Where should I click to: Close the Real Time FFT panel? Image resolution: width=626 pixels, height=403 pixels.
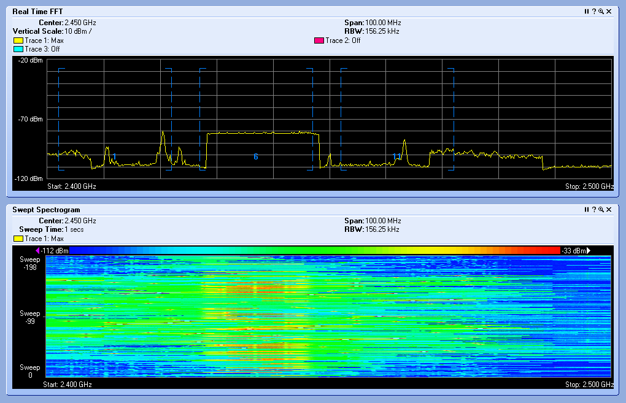[x=609, y=12]
